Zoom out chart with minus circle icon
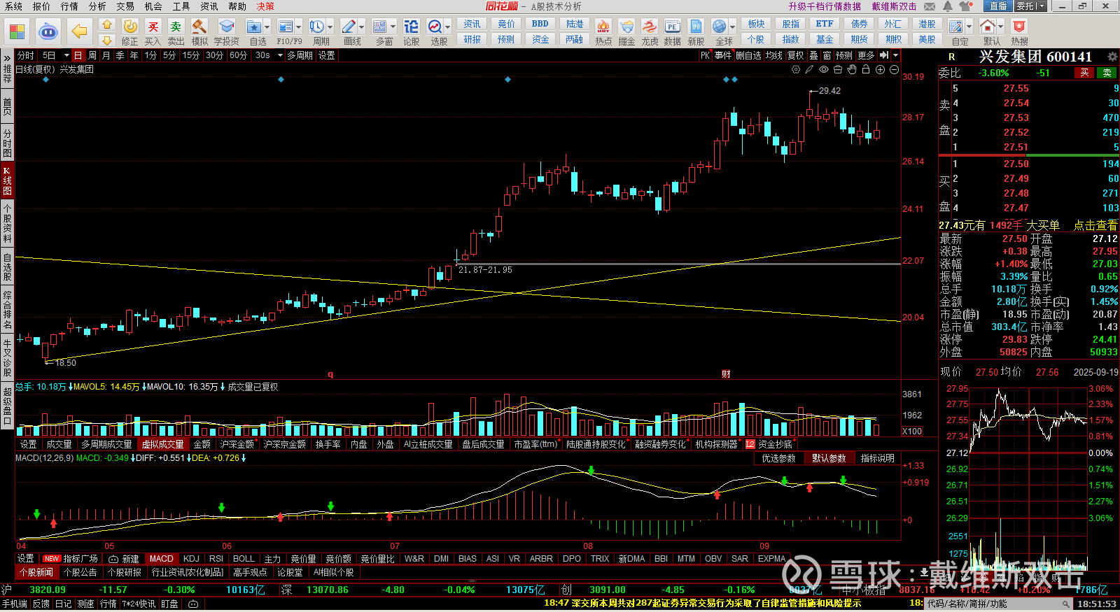This screenshot has height=612, width=1120. [x=894, y=69]
